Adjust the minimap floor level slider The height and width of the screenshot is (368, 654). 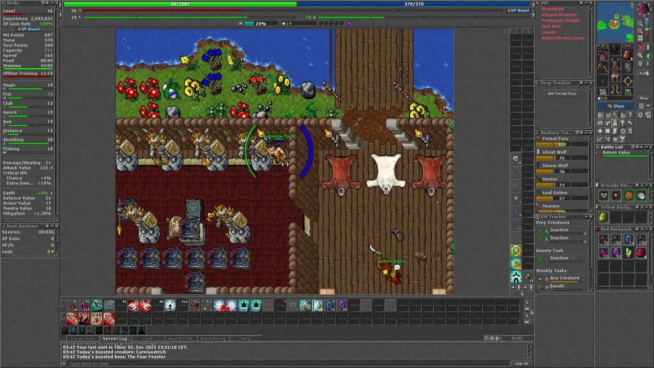pos(647,30)
